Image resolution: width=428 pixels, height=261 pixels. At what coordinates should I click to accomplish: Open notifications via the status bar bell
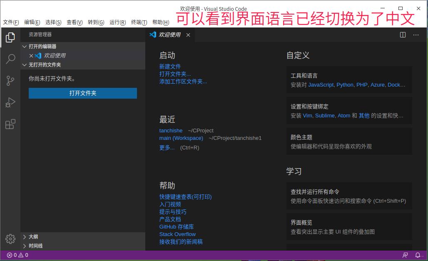pyautogui.click(x=417, y=255)
